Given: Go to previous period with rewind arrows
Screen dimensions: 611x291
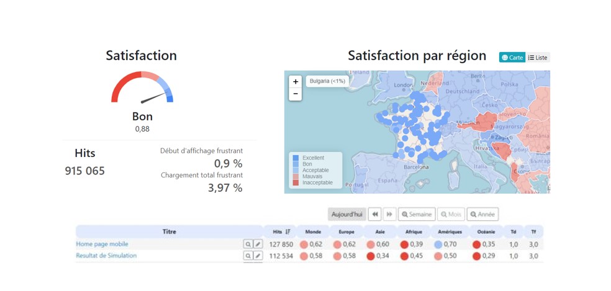Looking at the screenshot, I should coord(375,214).
